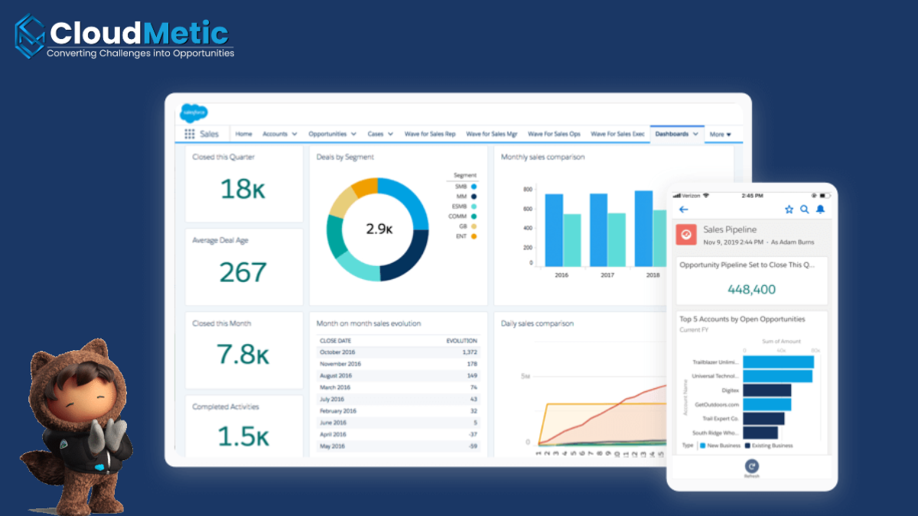Select the July 2016 table row

click(x=399, y=399)
